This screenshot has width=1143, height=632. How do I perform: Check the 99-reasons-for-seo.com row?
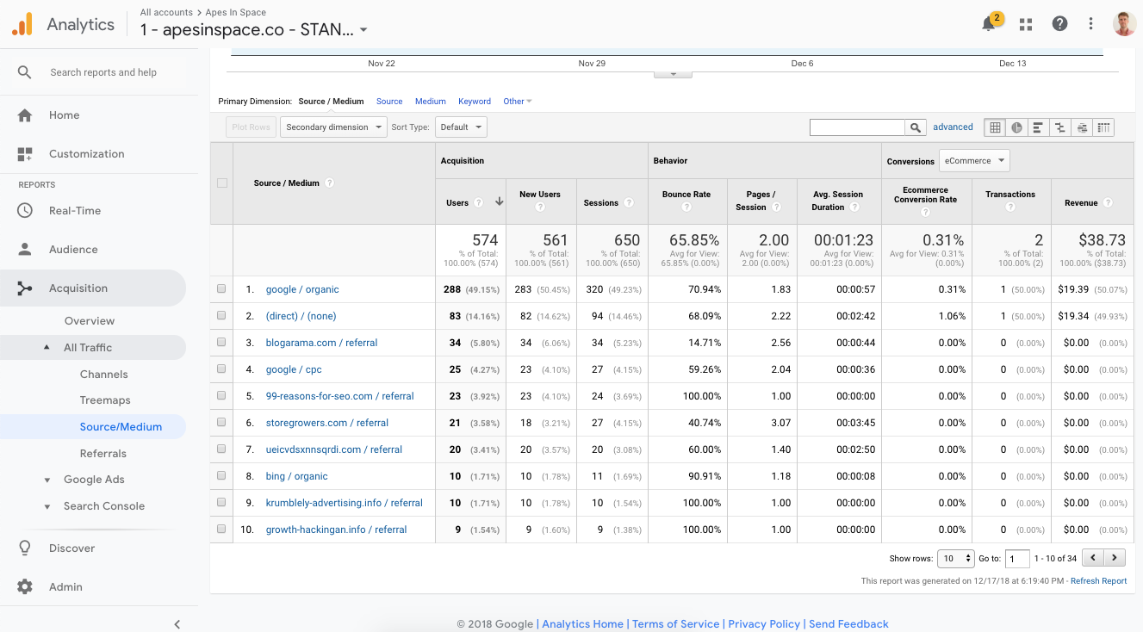point(221,396)
